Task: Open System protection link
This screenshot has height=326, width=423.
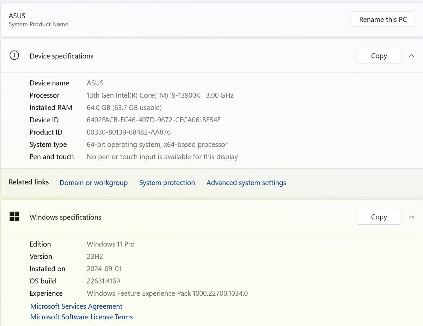Action: click(167, 183)
